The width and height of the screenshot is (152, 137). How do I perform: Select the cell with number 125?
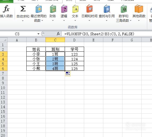pos(74,64)
